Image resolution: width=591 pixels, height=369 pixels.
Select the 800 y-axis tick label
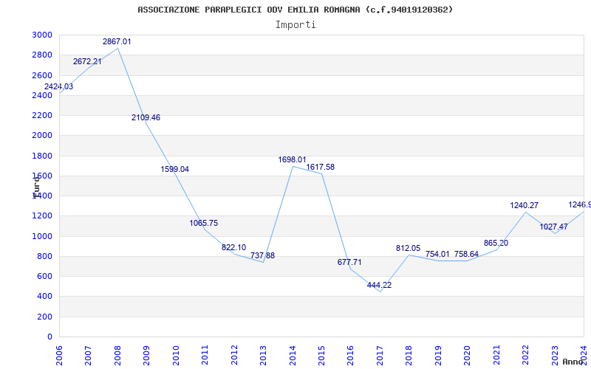(45, 256)
